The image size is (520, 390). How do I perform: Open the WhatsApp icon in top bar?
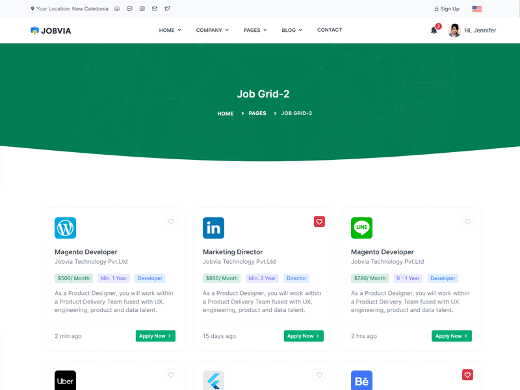pos(117,8)
